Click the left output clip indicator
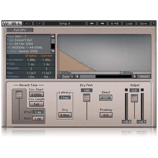The image size is (158, 158). (x=126, y=90)
